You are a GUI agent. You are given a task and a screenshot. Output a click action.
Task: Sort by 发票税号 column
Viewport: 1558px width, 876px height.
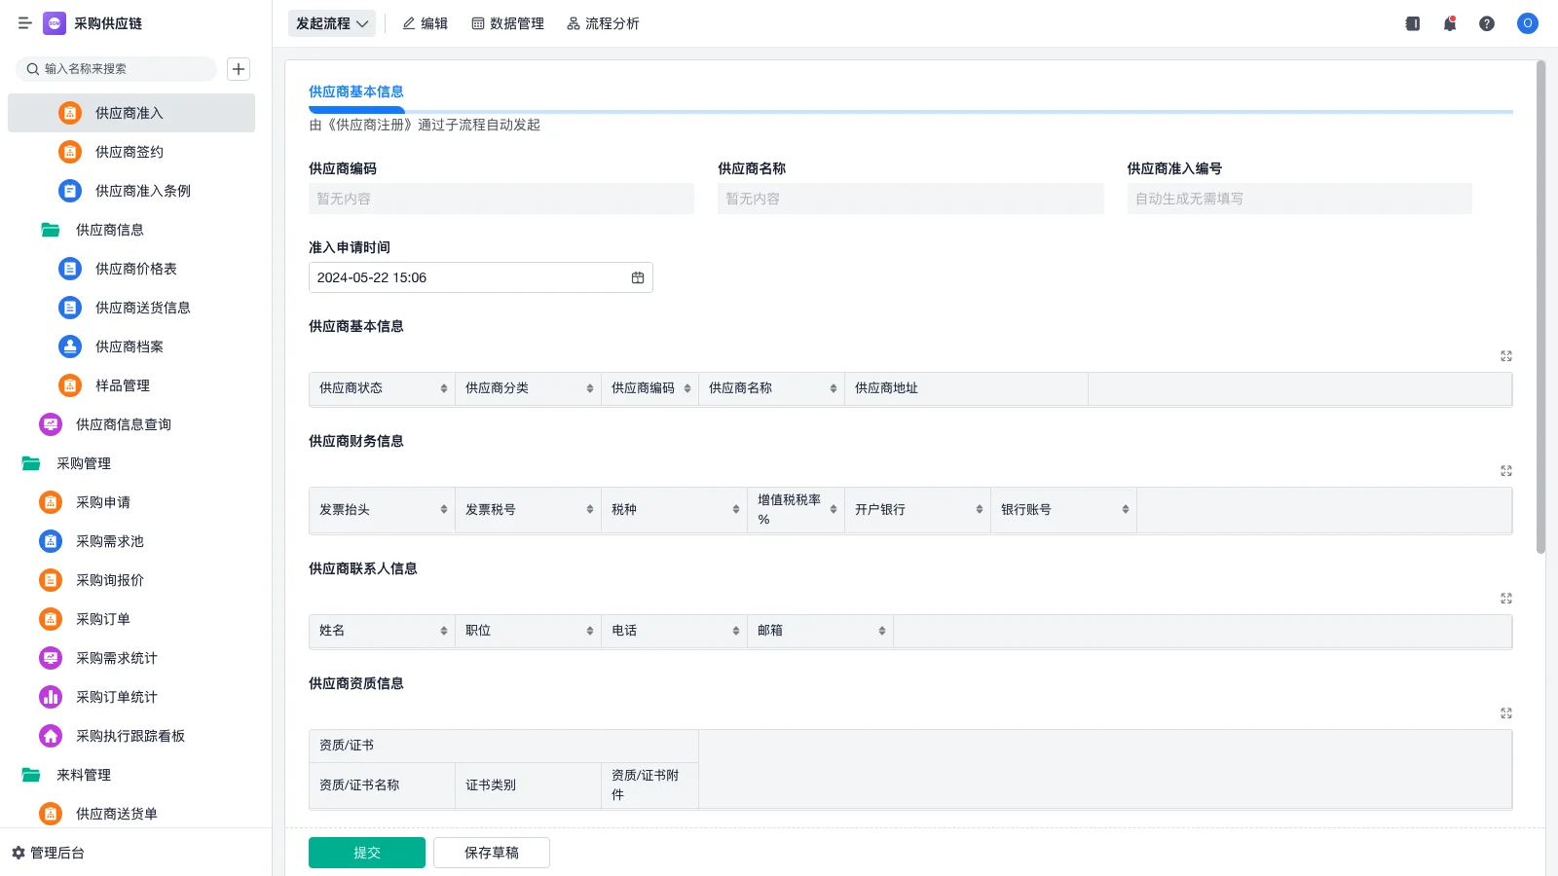click(590, 510)
